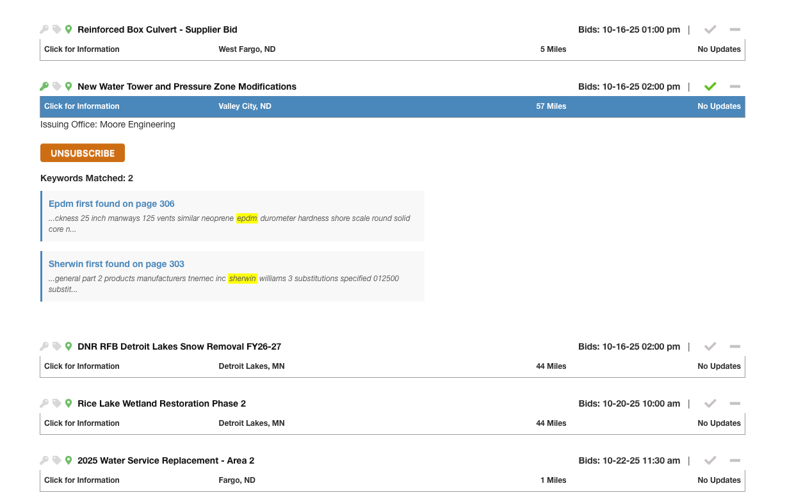Screen dimensions: 787x495
Task: Click minus icon on Reinforced Box Culvert row
Action: 734,29
